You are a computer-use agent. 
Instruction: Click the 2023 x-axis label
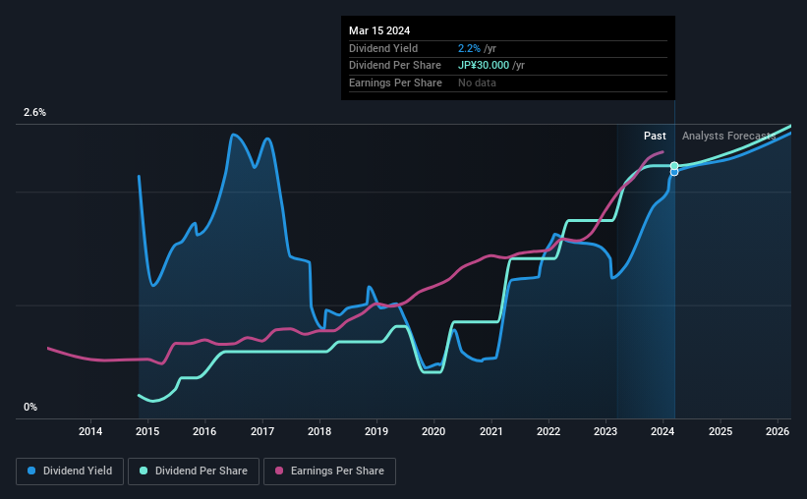click(x=605, y=431)
